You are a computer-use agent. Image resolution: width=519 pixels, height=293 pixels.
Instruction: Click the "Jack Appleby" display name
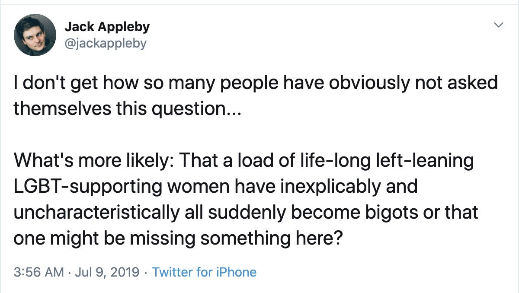click(107, 27)
